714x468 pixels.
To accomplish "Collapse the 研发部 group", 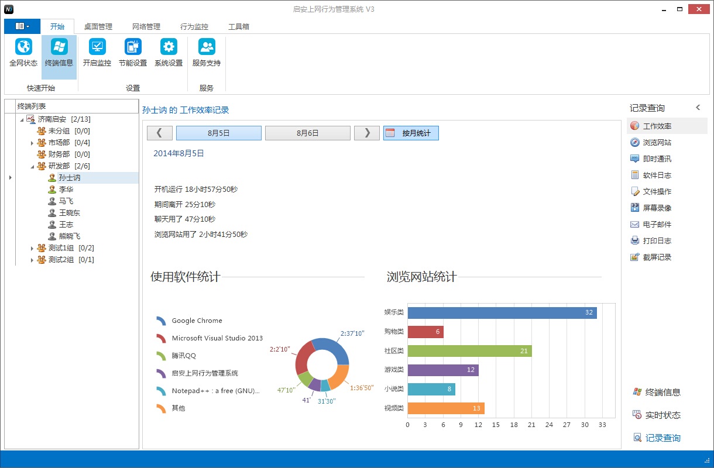I will [32, 166].
